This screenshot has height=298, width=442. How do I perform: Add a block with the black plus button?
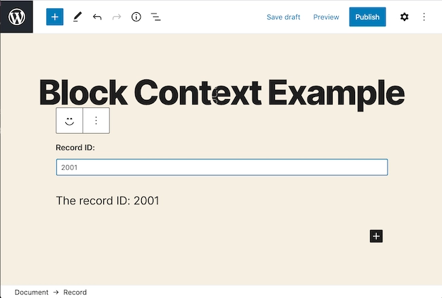tap(376, 236)
